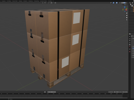Click the timeline preview range clock icon
The image size is (134, 100).
pyautogui.click(x=115, y=92)
